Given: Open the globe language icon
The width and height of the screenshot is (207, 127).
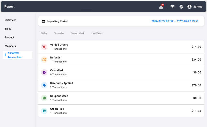Looking at the screenshot, I should point(181,7).
